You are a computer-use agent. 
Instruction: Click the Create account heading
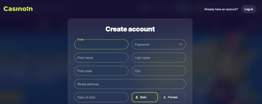coord(130,29)
